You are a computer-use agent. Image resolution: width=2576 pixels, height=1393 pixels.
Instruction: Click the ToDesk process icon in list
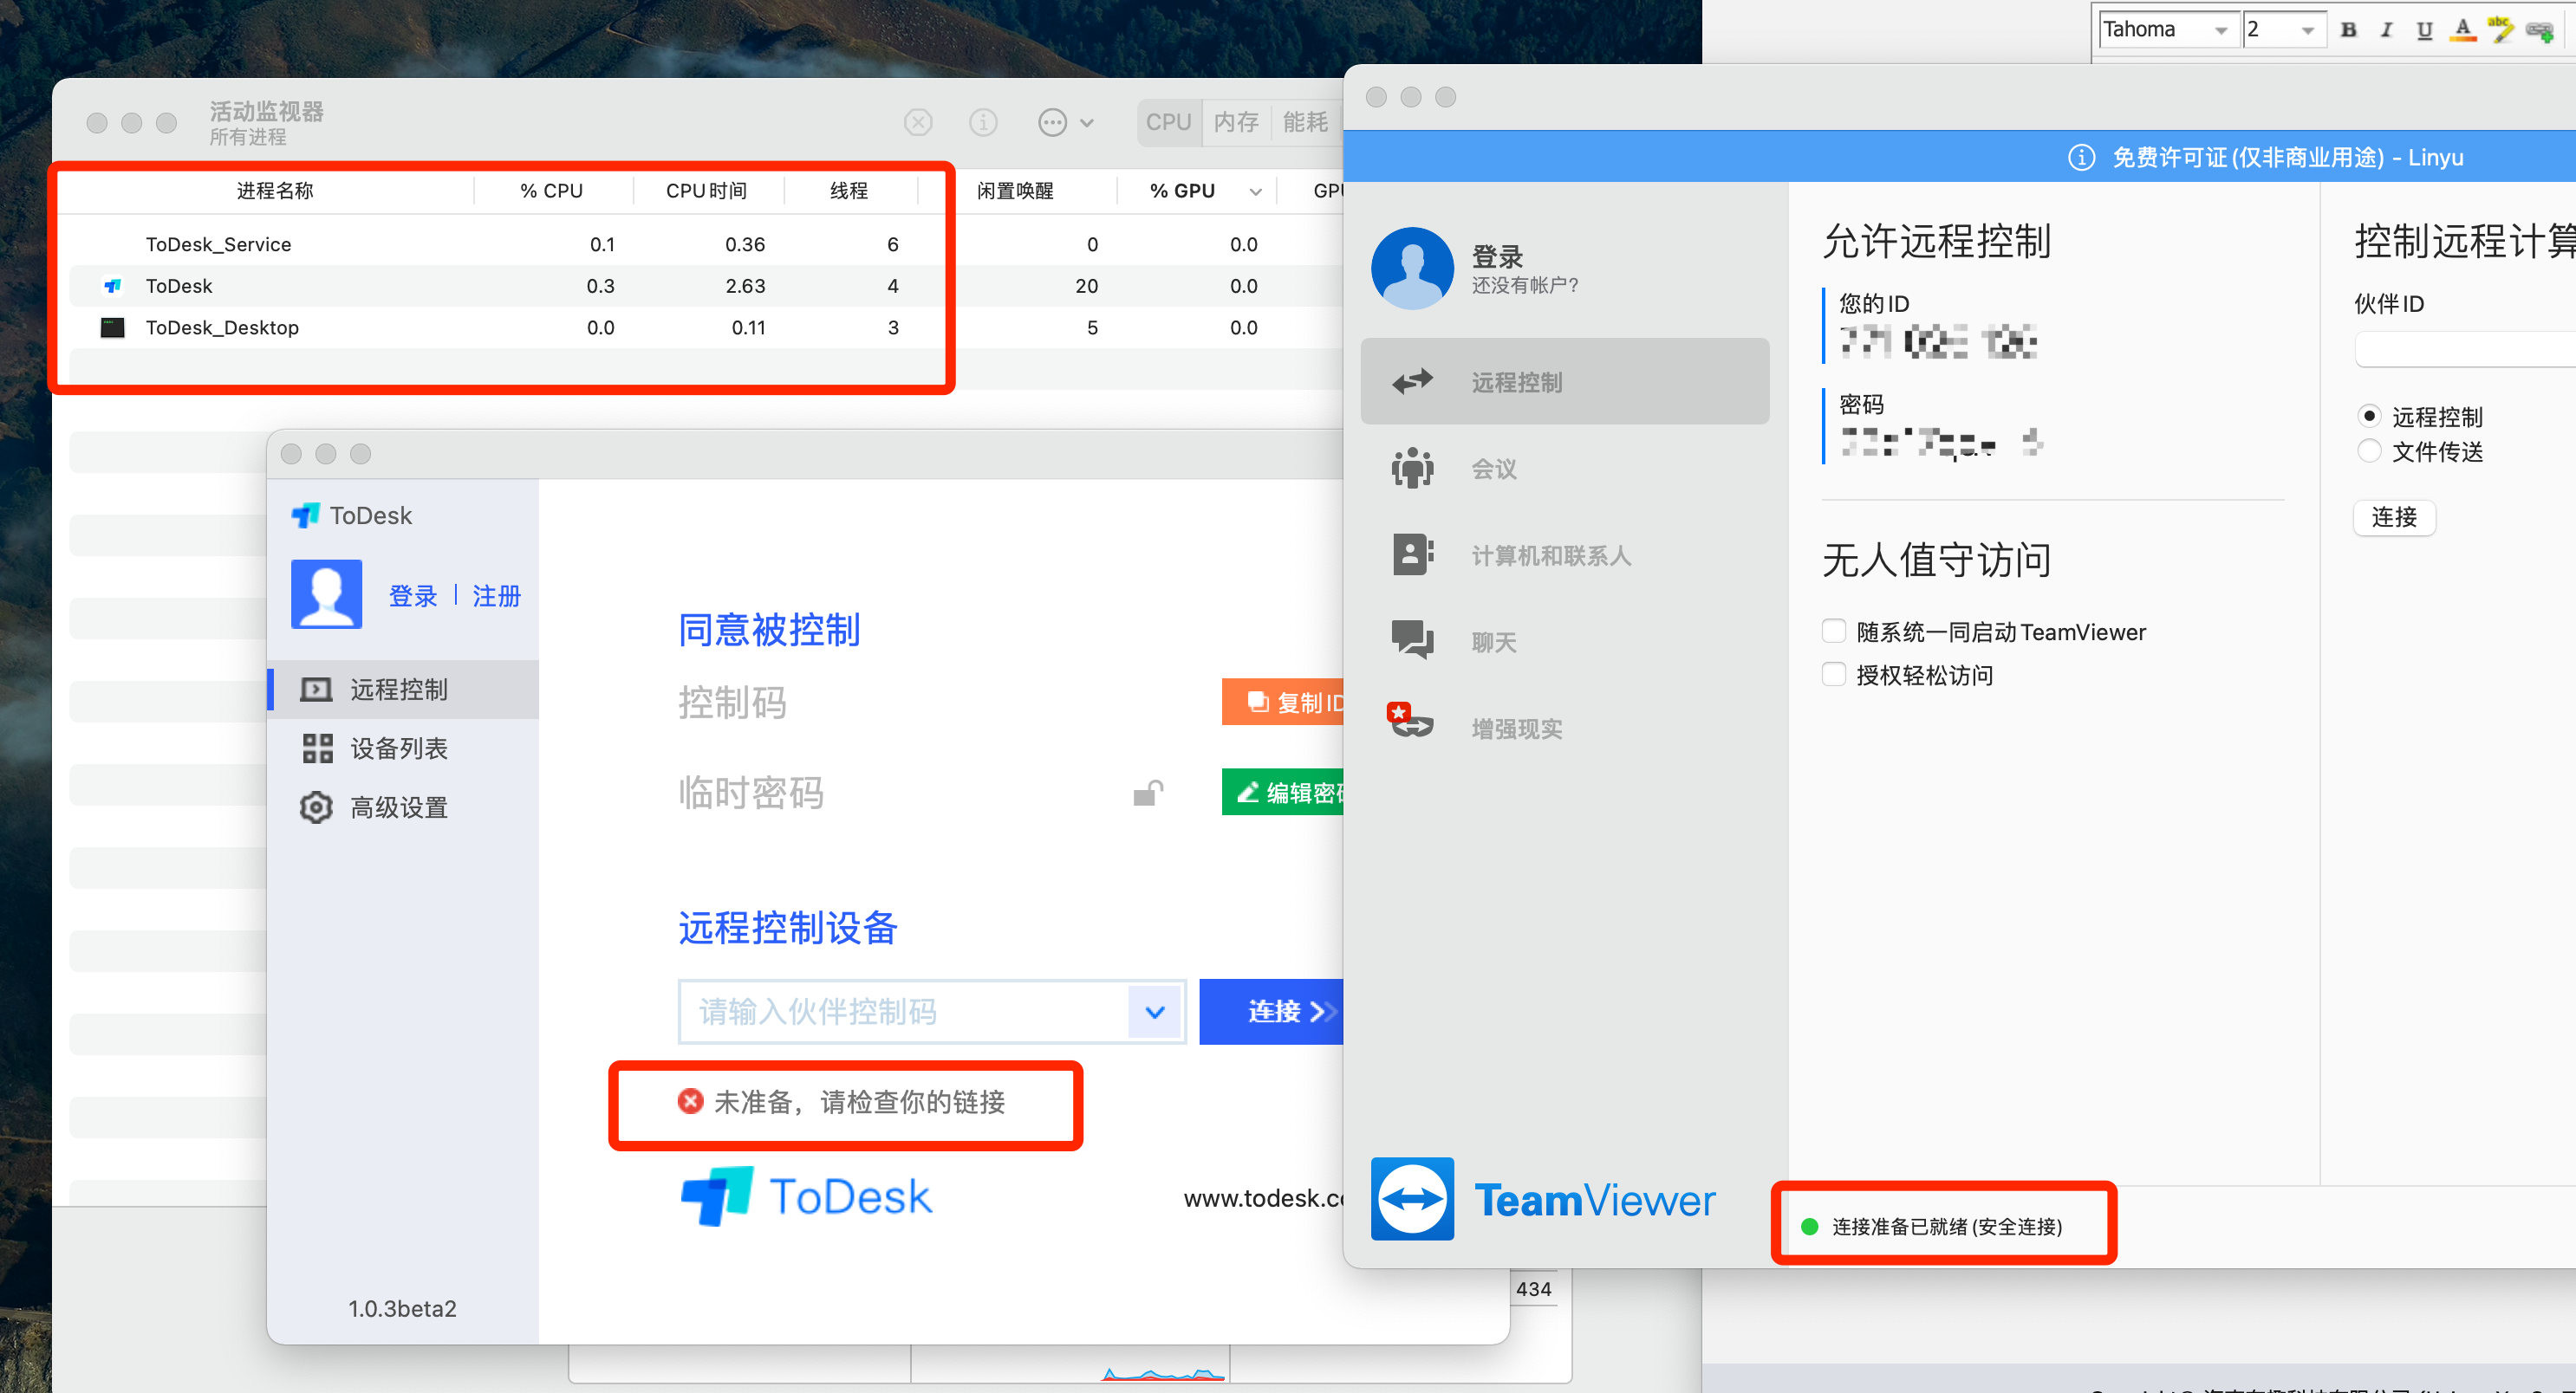tap(113, 286)
